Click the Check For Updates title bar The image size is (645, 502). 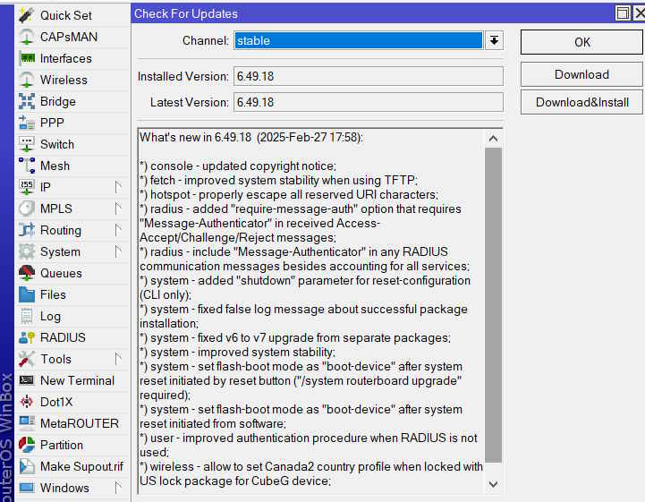[372, 13]
